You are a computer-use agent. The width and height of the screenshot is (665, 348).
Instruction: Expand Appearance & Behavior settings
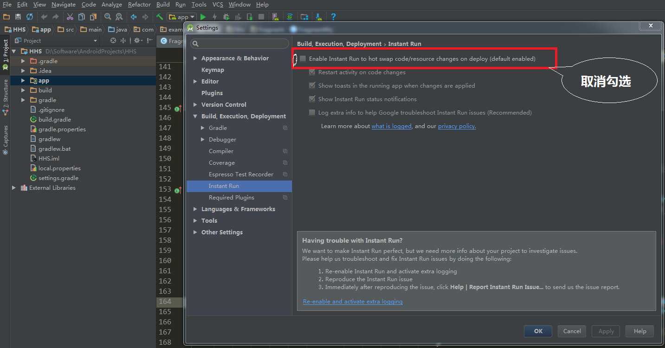pyautogui.click(x=195, y=58)
